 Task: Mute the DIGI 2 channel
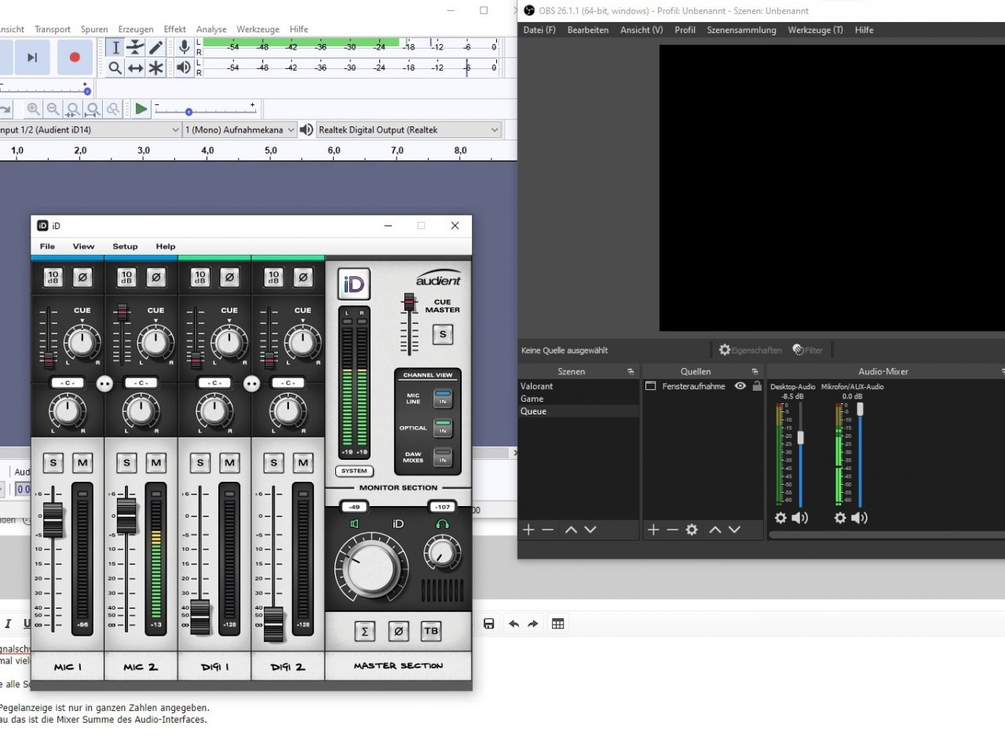tap(302, 463)
